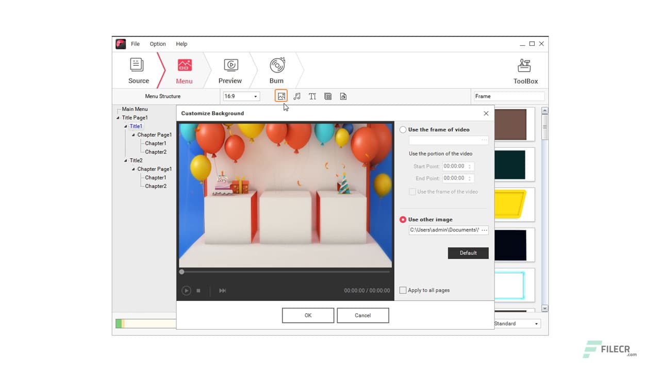
Task: Select Use the frame of video option
Action: 403,129
